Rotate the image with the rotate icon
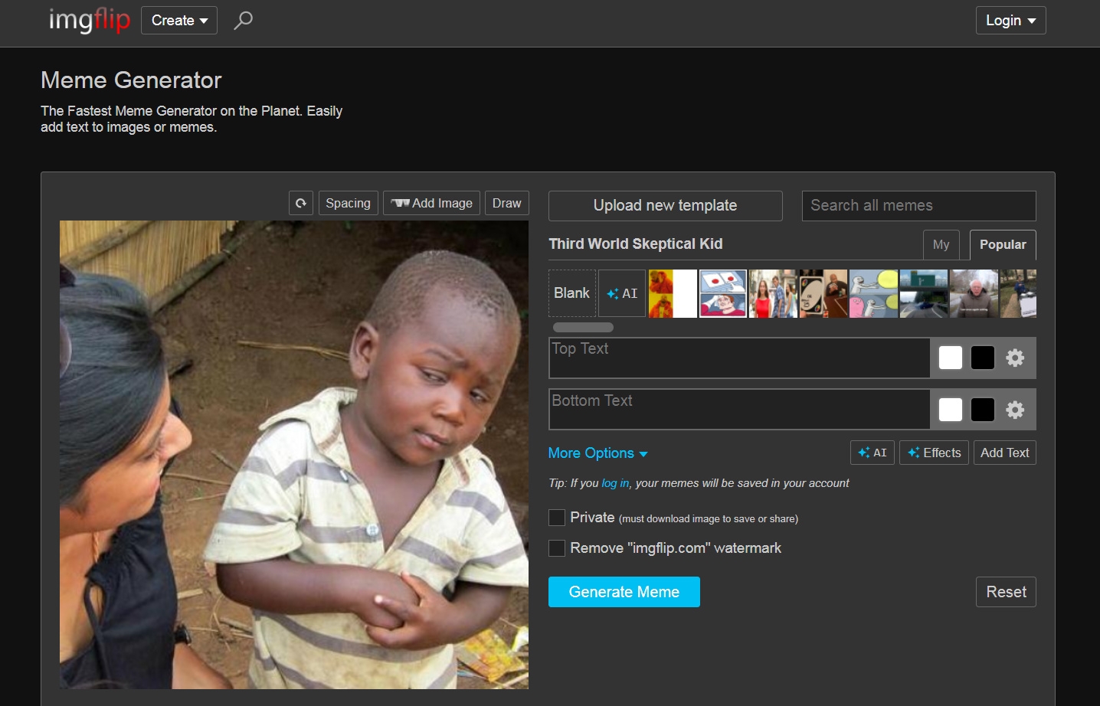Screen dimensions: 1100x706 (301, 203)
